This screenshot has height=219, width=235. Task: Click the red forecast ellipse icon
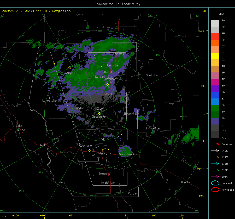(215, 190)
